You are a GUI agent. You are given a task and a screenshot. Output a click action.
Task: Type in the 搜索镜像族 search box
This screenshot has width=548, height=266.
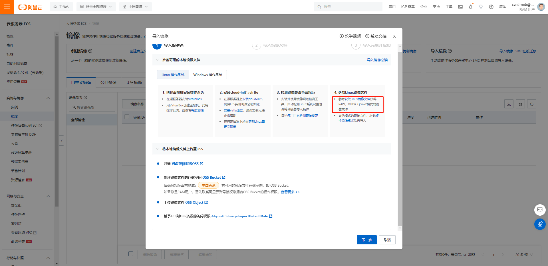coord(92,107)
